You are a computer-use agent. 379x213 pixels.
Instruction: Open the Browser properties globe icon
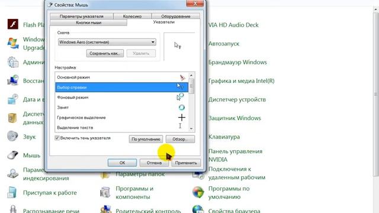coord(198,209)
